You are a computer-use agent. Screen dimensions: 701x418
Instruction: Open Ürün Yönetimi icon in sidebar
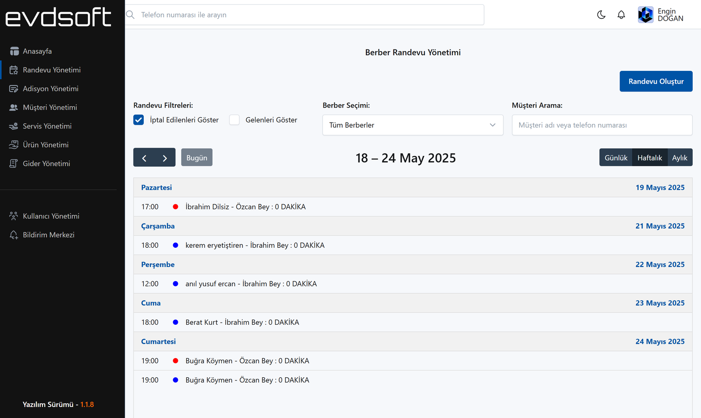[14, 145]
